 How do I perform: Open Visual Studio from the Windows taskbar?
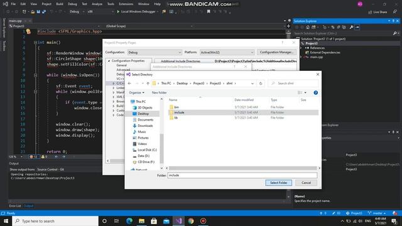coord(178,221)
